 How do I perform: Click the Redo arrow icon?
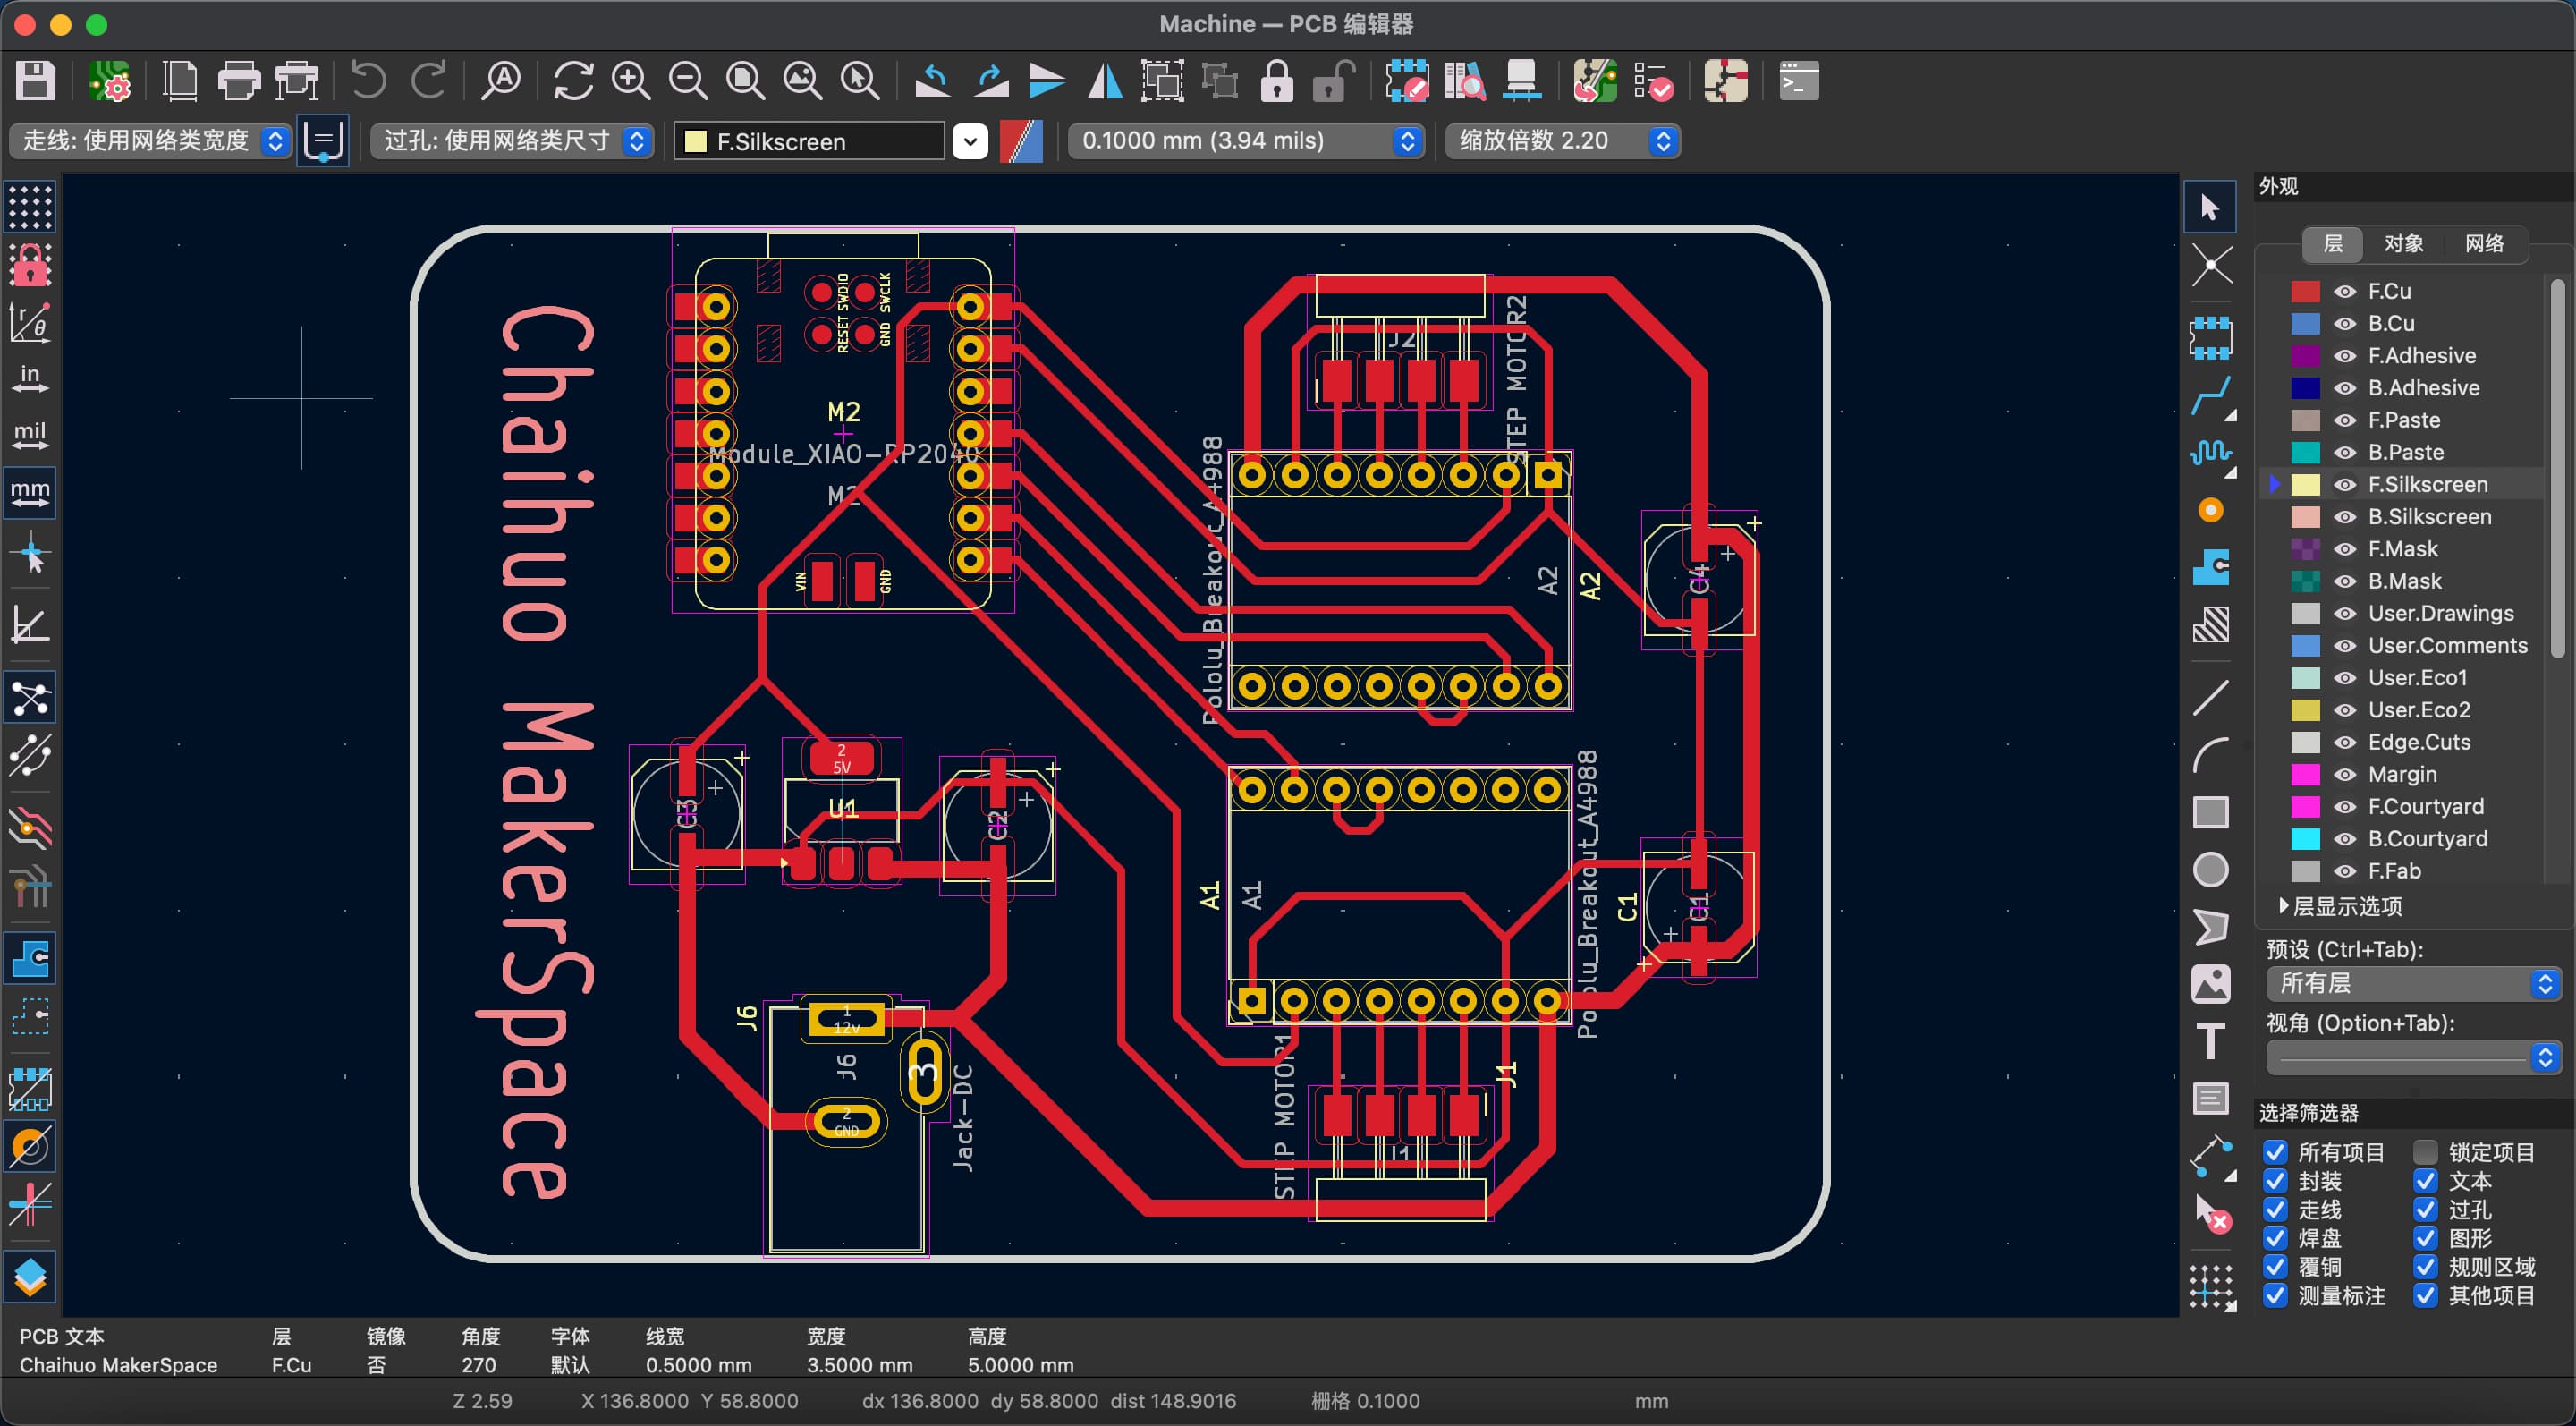(430, 81)
